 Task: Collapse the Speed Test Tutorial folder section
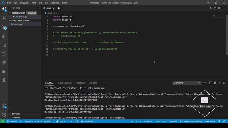click(x=25, y=21)
